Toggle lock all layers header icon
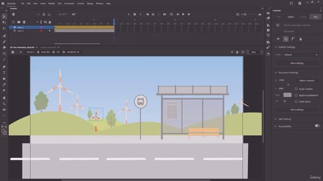The image size is (323, 181). tap(49, 22)
